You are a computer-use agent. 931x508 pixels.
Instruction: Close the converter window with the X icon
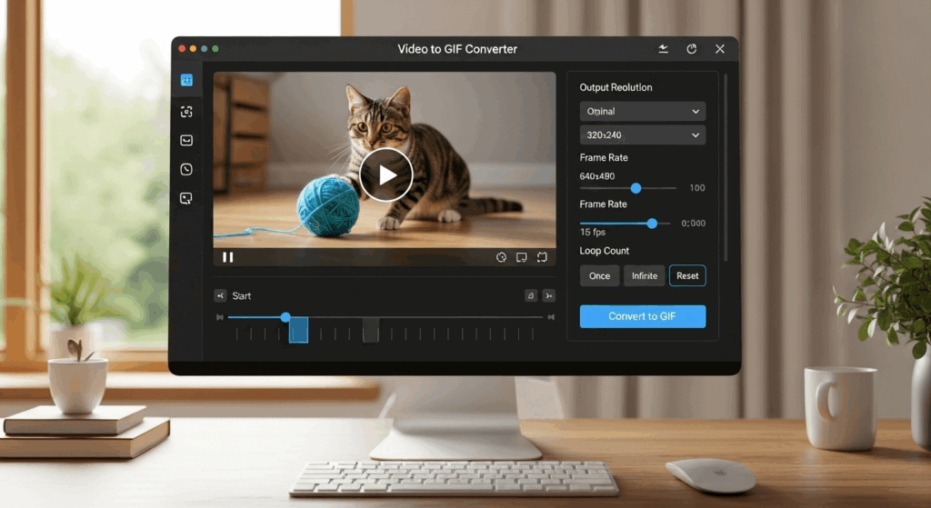click(720, 49)
